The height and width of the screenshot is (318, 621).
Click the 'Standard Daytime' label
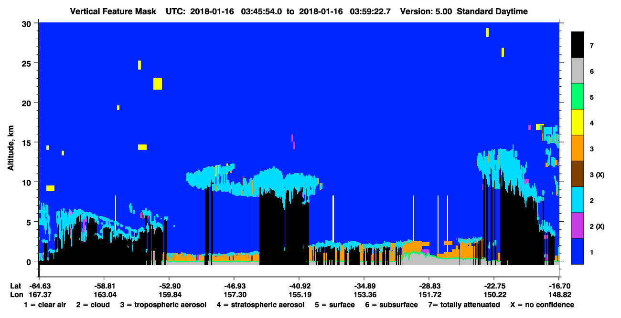[493, 11]
